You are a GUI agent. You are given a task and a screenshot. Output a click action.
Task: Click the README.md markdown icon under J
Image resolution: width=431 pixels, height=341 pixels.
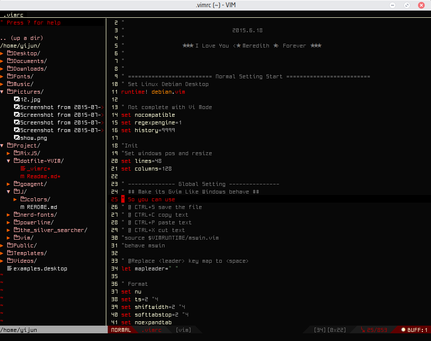pyautogui.click(x=22, y=207)
